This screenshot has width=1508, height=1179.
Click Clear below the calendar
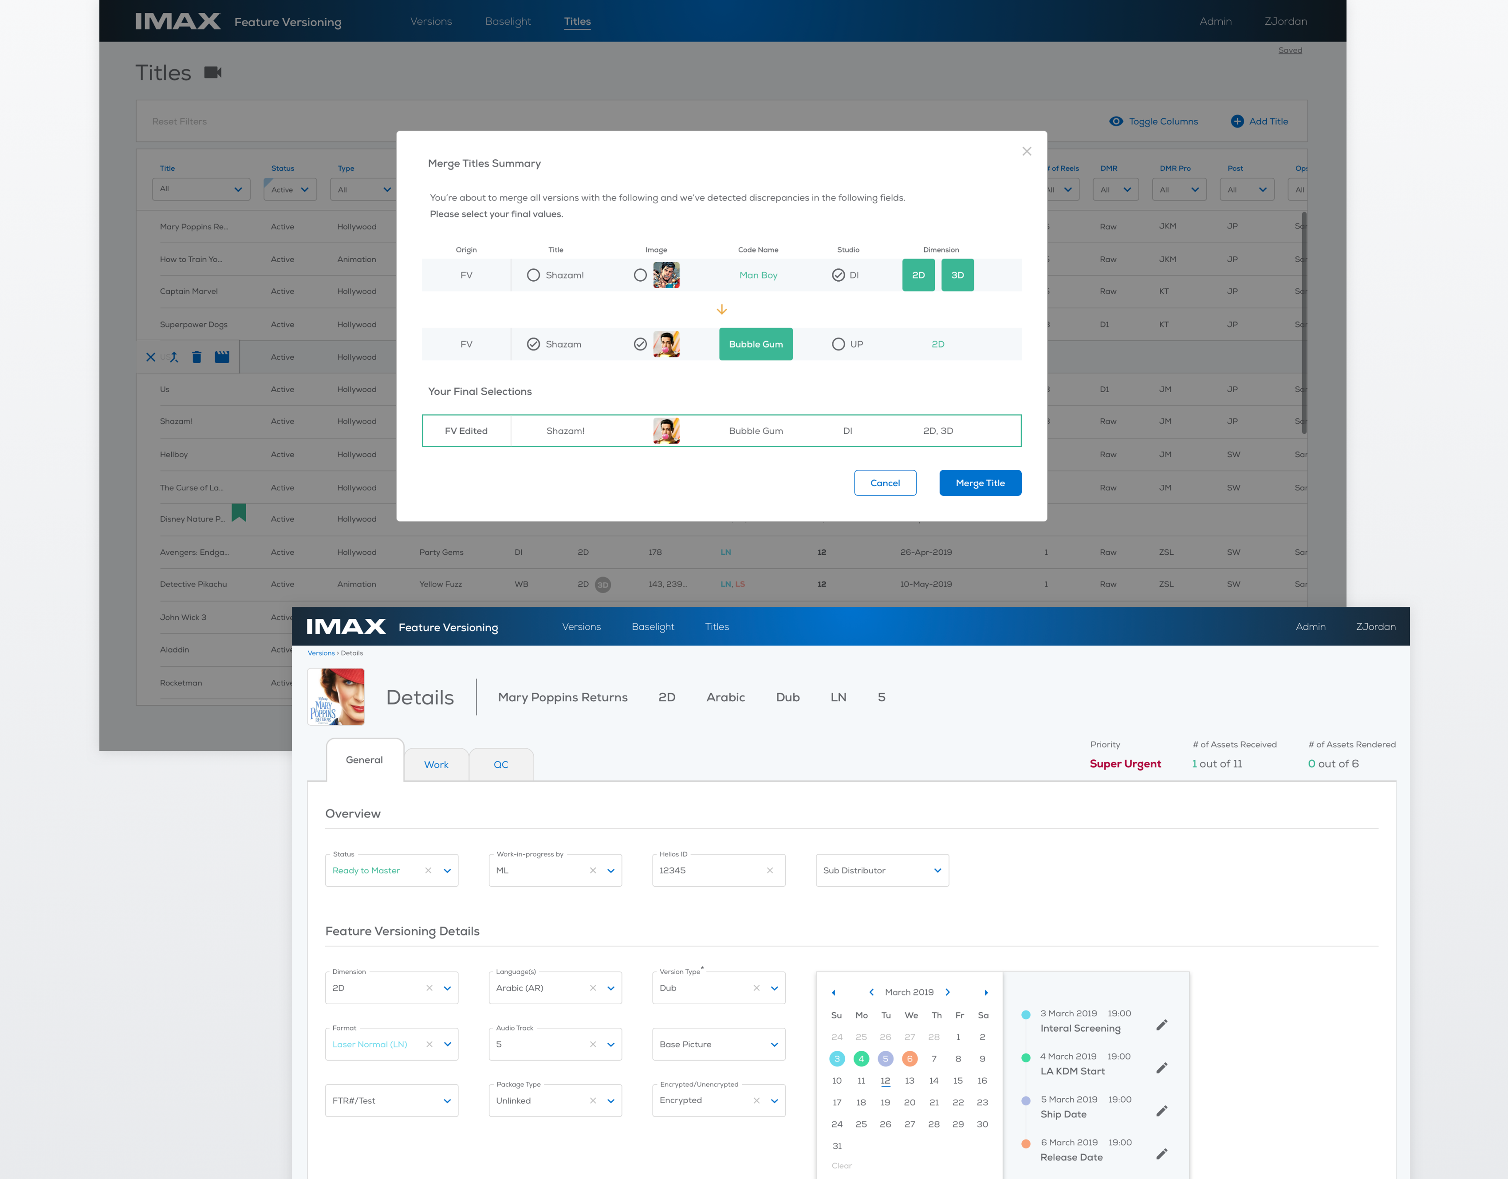click(x=842, y=1166)
